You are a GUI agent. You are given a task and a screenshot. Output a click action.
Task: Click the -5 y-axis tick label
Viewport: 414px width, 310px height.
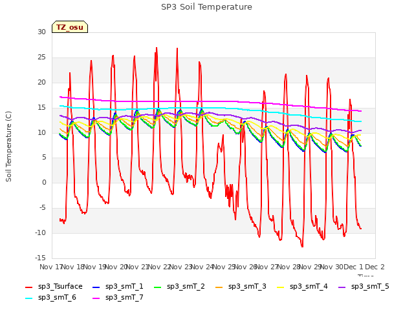43,208
